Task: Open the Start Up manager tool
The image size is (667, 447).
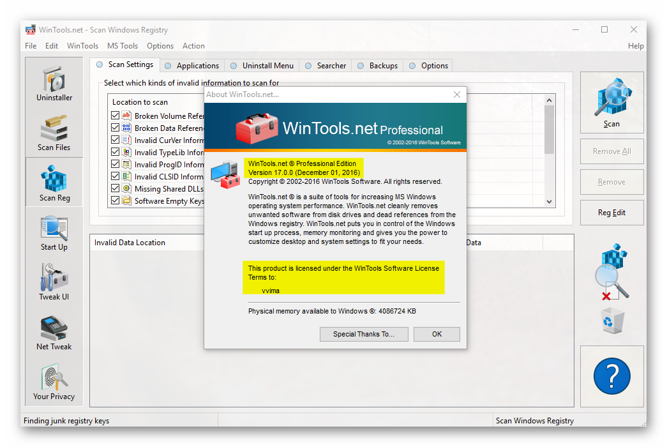Action: (54, 232)
